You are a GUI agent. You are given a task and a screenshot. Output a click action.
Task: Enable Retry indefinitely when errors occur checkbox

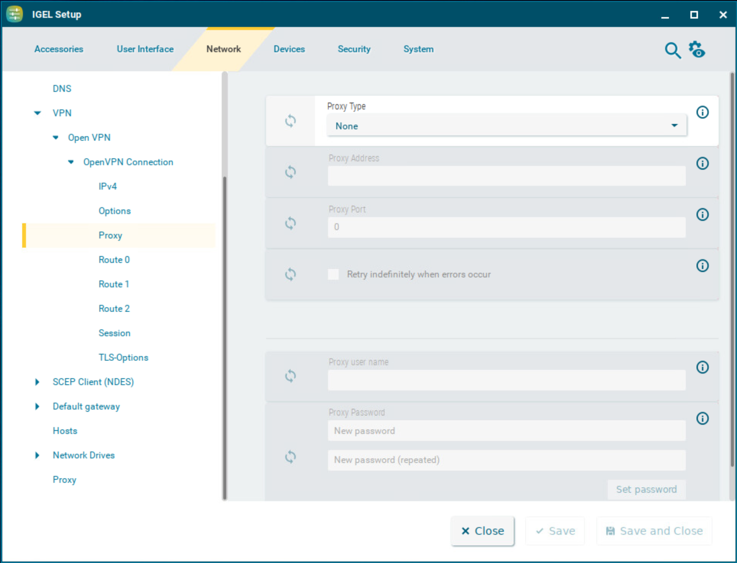[333, 274]
